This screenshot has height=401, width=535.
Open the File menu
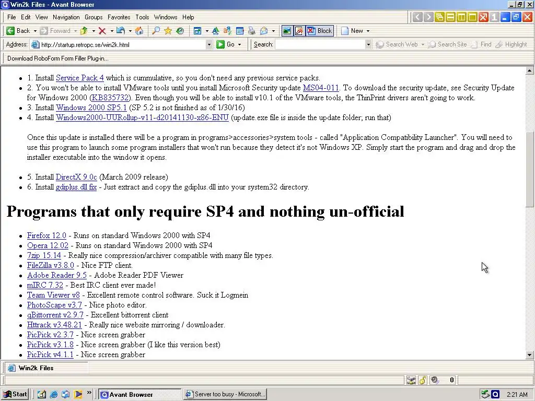tap(11, 17)
